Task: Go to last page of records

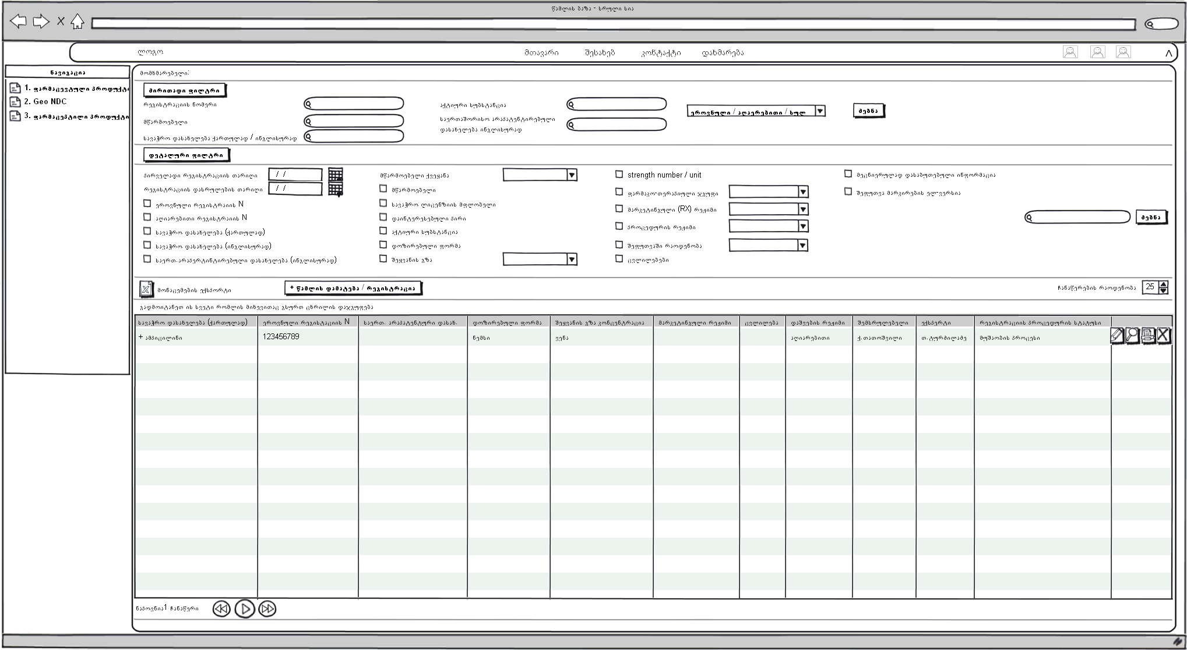Action: coord(267,609)
